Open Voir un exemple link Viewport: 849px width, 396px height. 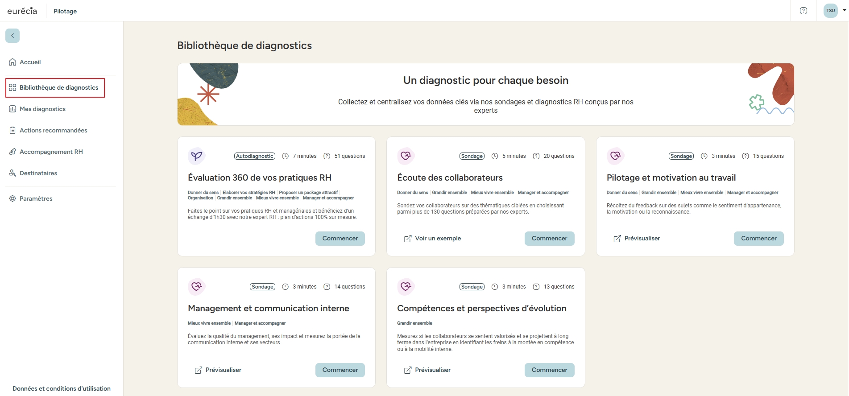[x=432, y=239]
